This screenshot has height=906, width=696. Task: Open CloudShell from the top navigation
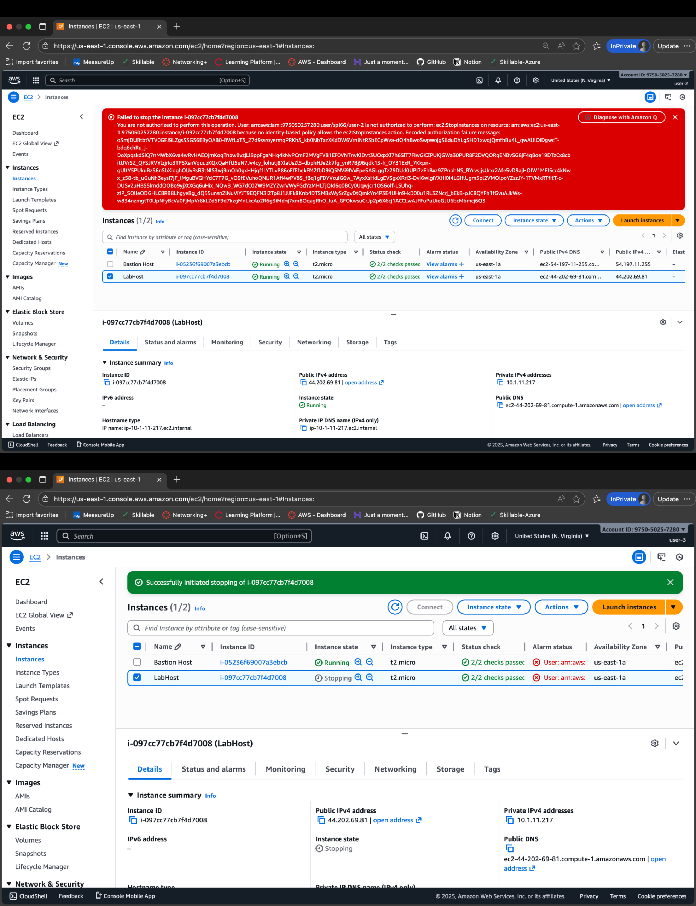click(480, 80)
